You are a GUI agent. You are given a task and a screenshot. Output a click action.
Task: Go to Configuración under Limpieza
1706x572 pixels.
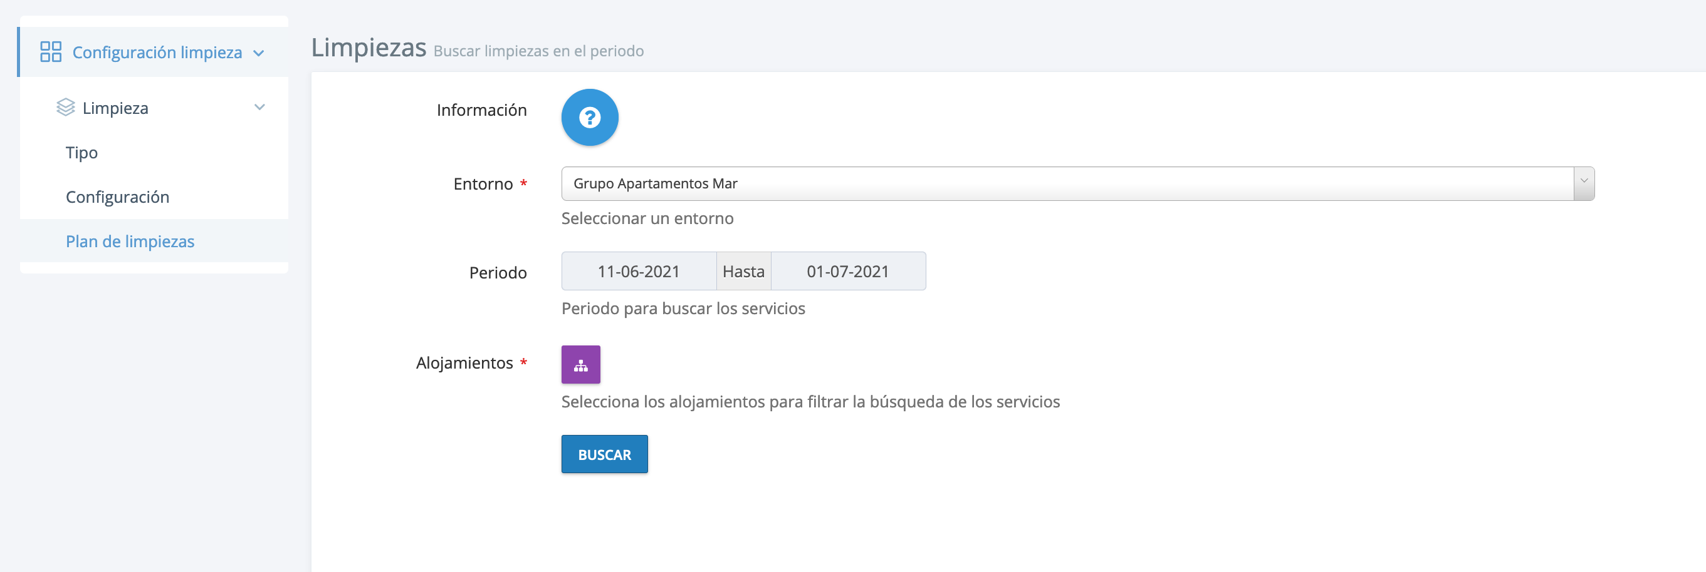point(117,197)
